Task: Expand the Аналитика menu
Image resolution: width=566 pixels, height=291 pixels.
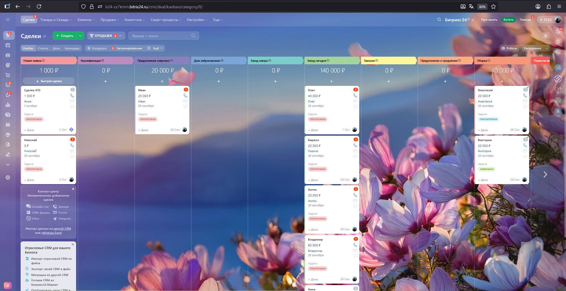Action: (134, 20)
